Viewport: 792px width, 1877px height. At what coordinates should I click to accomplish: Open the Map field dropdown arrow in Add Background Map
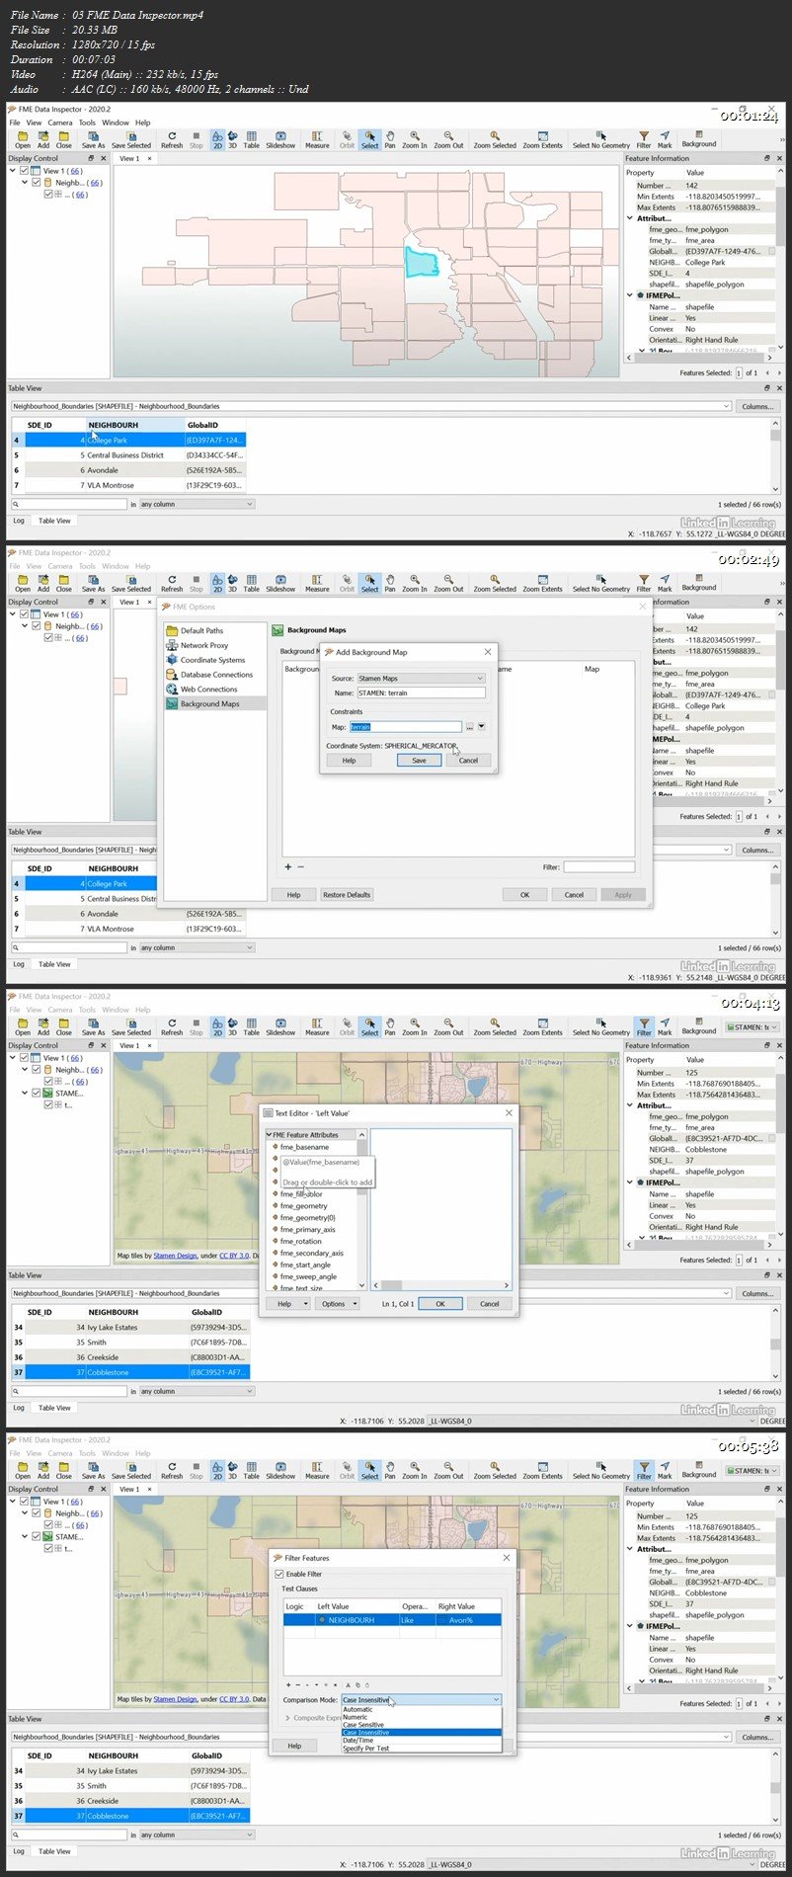[x=481, y=727]
